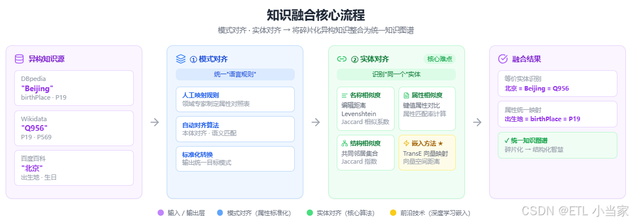Click the text 本体对齐 · 语义匹配

pos(209,133)
